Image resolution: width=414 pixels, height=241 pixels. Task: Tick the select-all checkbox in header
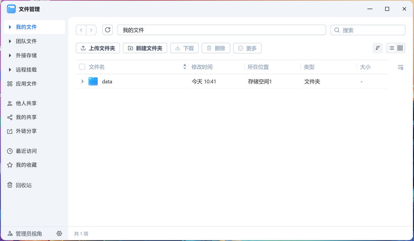click(x=82, y=67)
